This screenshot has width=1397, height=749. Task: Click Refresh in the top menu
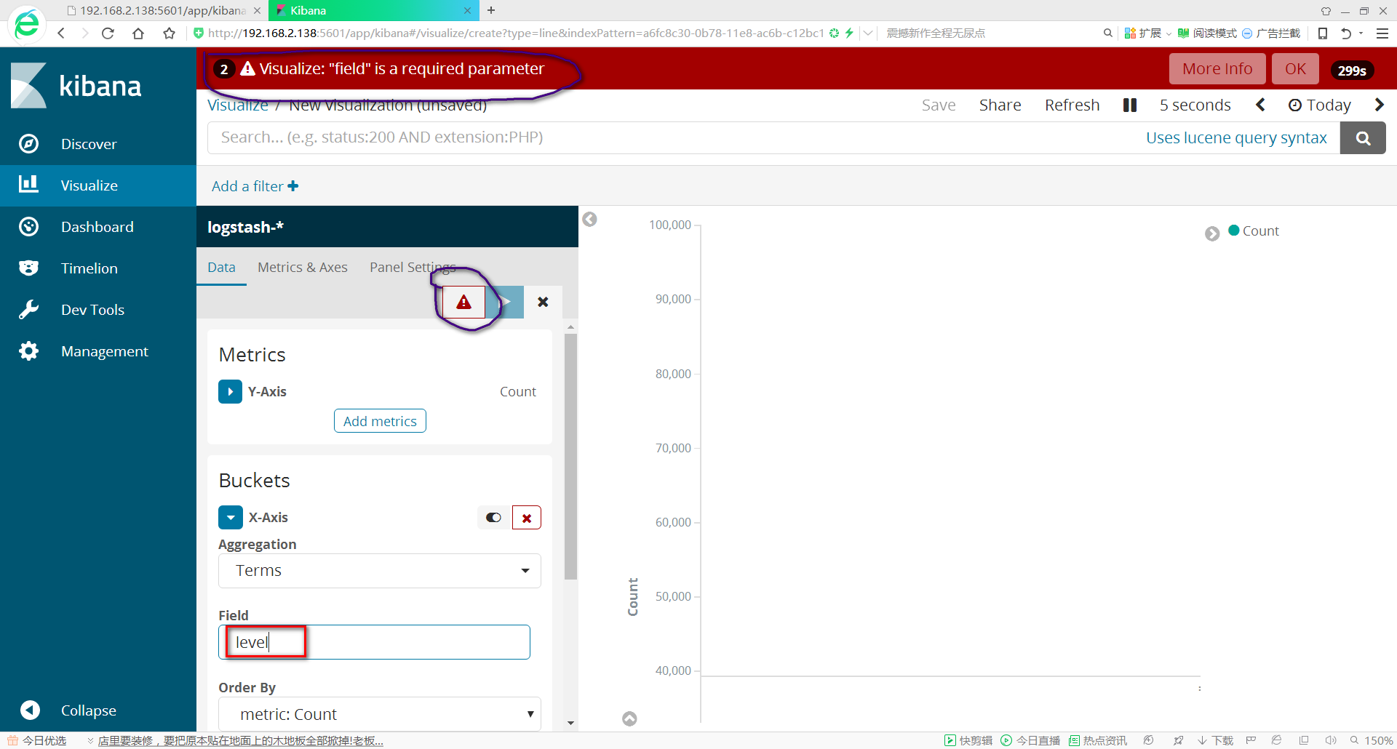click(x=1072, y=105)
